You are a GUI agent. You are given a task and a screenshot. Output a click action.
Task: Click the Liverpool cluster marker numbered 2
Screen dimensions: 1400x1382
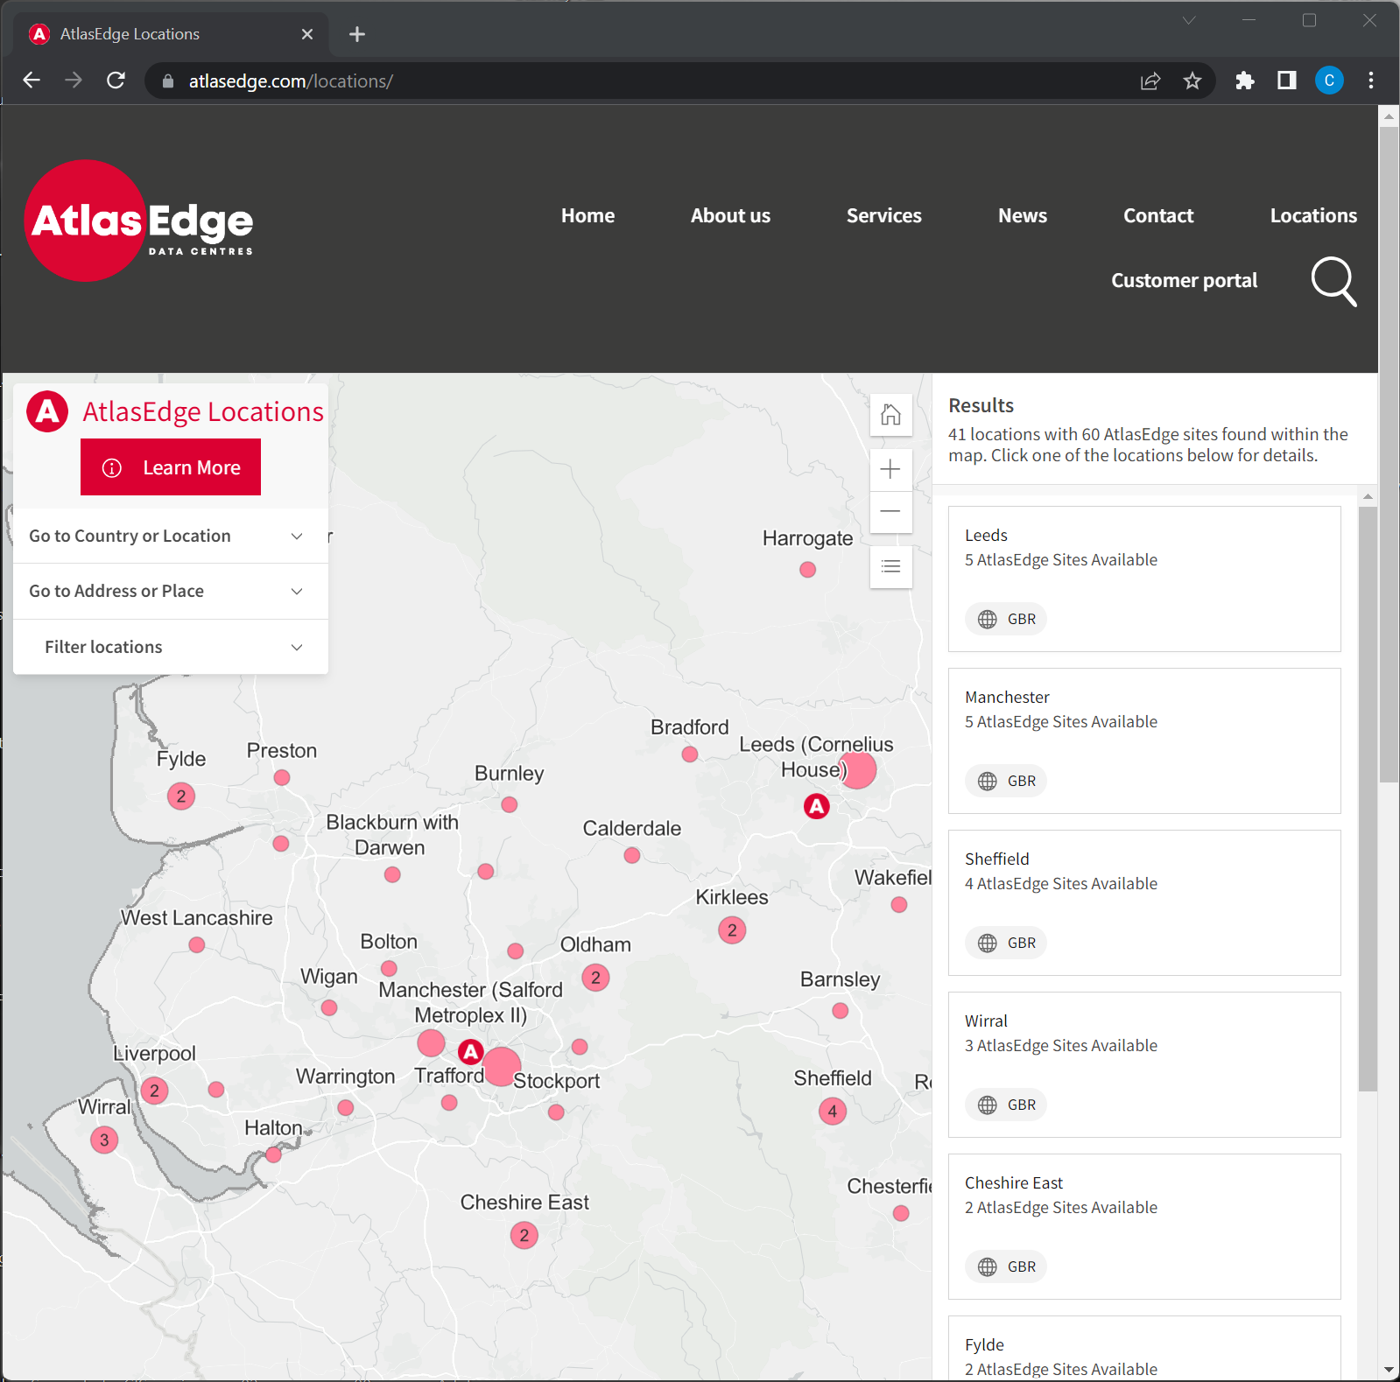pyautogui.click(x=155, y=1091)
